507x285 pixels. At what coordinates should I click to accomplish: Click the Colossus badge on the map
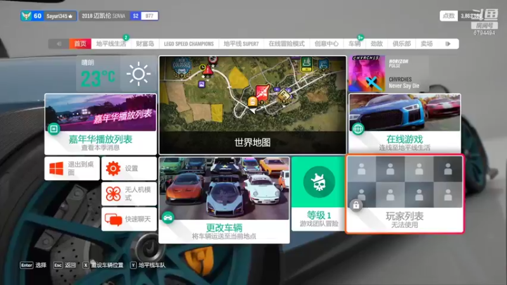(182, 66)
